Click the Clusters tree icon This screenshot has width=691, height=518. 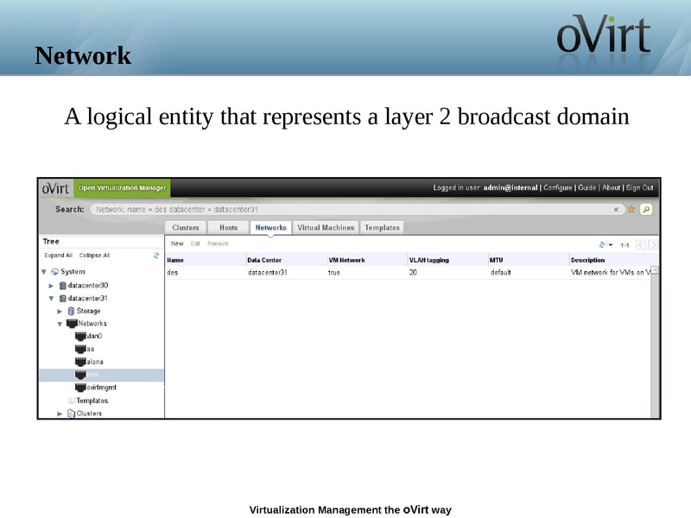tap(71, 414)
